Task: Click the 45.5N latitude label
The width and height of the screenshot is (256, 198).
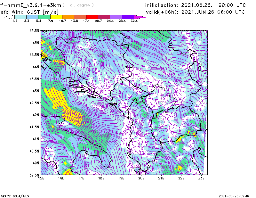Action: coord(34,30)
